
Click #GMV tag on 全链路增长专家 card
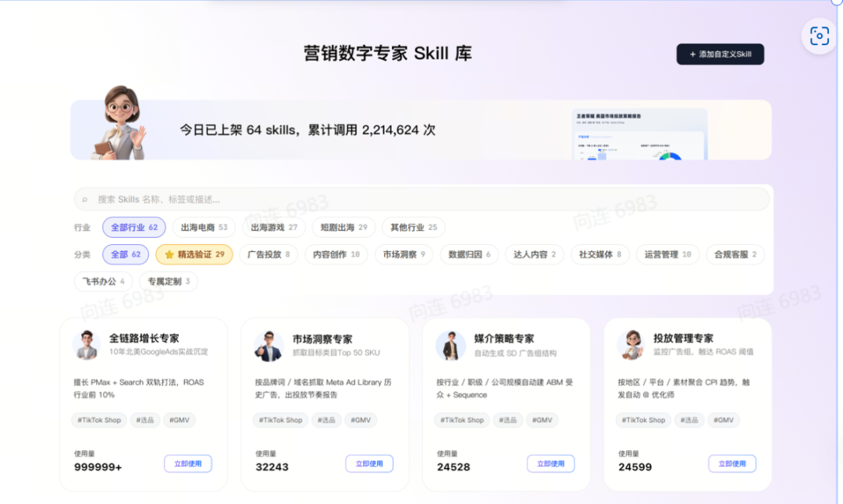pyautogui.click(x=180, y=421)
